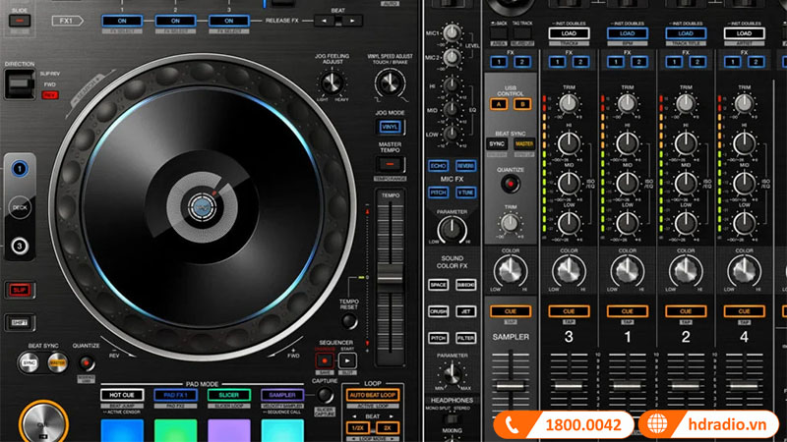Toggle VINYL jog mode

[x=390, y=128]
